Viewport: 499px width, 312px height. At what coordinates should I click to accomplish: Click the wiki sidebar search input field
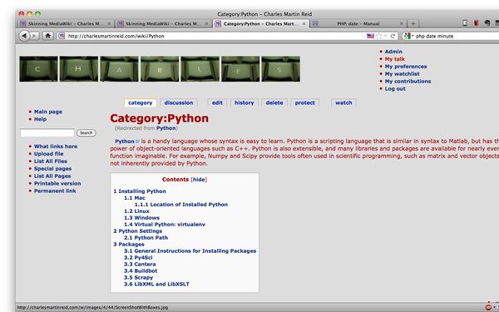click(x=47, y=133)
